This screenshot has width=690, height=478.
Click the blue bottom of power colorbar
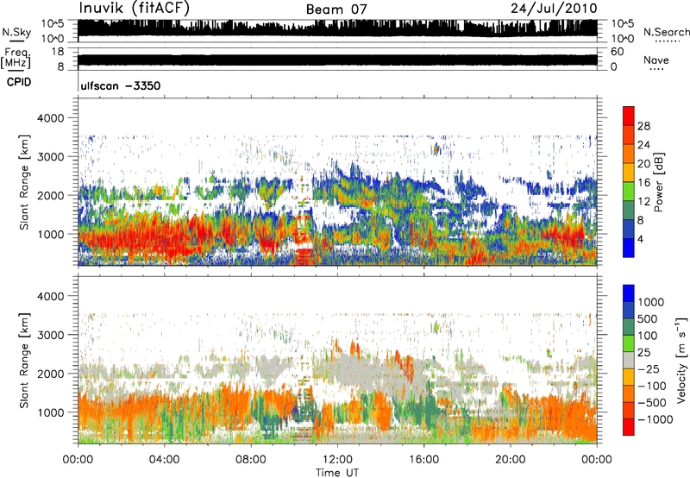[x=629, y=248]
